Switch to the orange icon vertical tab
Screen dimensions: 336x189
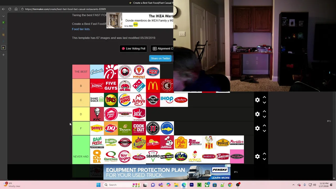tap(3, 35)
